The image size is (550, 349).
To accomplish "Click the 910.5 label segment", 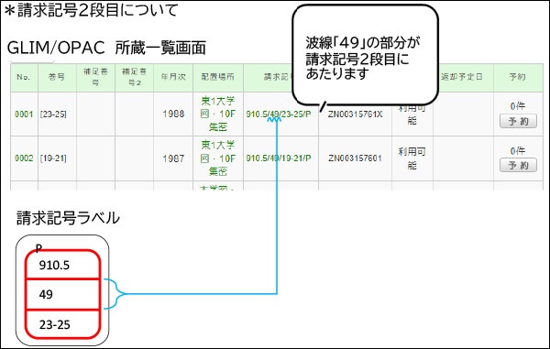I will [63, 265].
